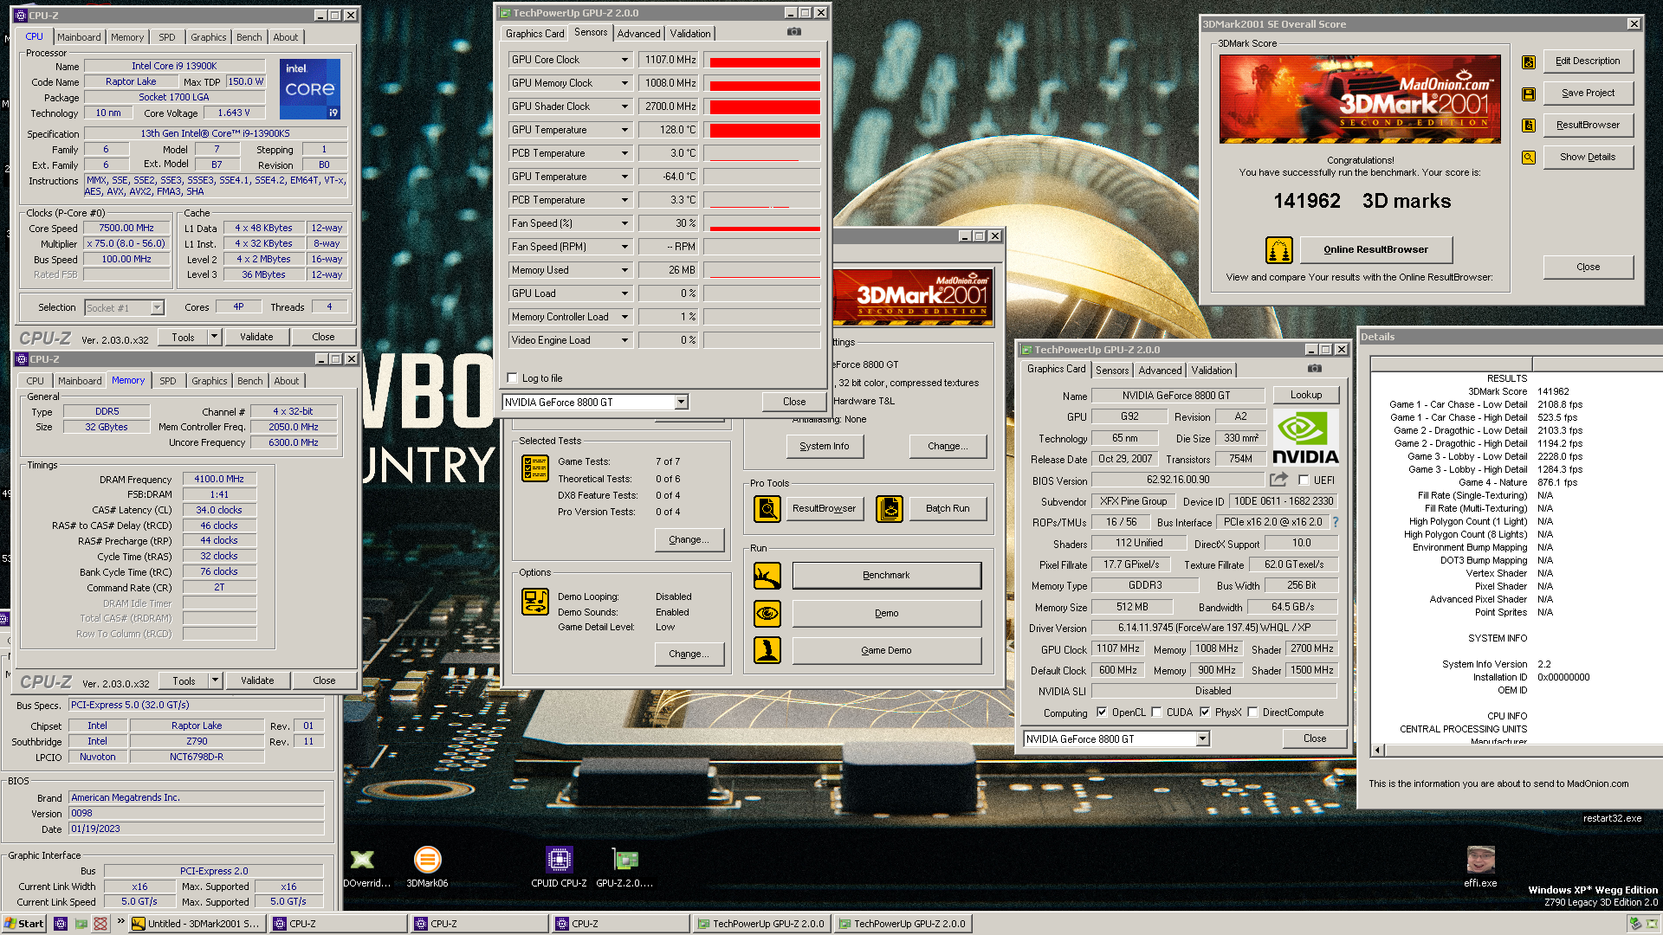
Task: Open the Fan Speed (%) sensor dropdown
Action: coord(624,223)
